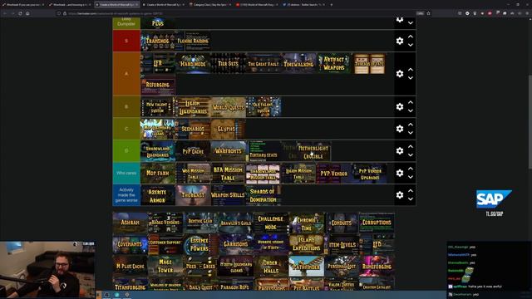Move the B tier row up
Screen dimensions: 532x299
(411, 102)
